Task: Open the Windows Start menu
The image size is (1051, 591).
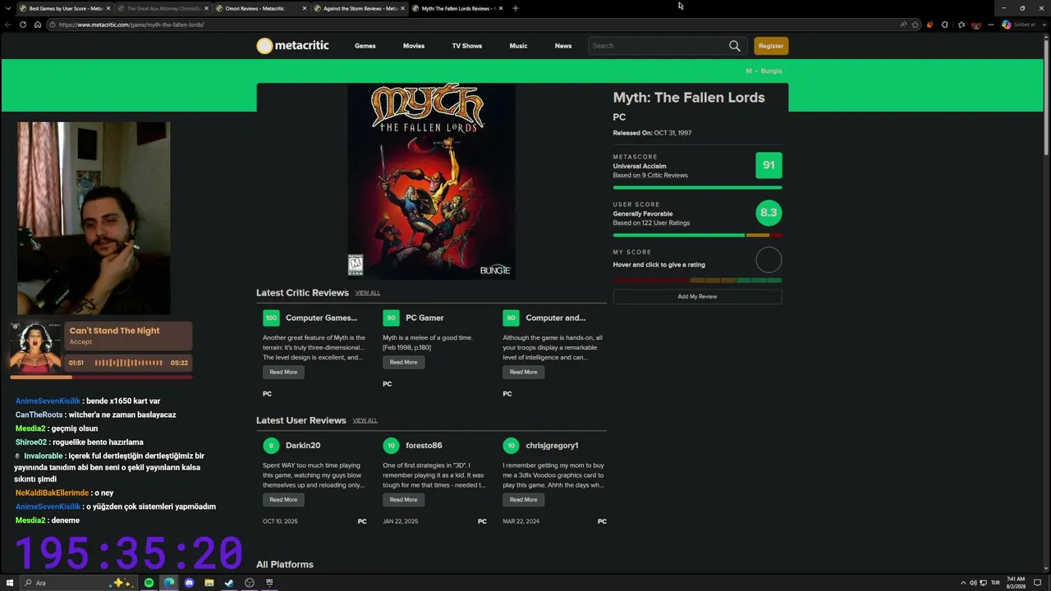Action: click(10, 583)
